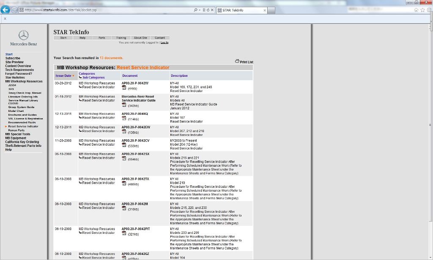The width and height of the screenshot is (433, 260).
Task: Open PDF icon for AP00.20-P-0042CV
Action: coord(124,145)
